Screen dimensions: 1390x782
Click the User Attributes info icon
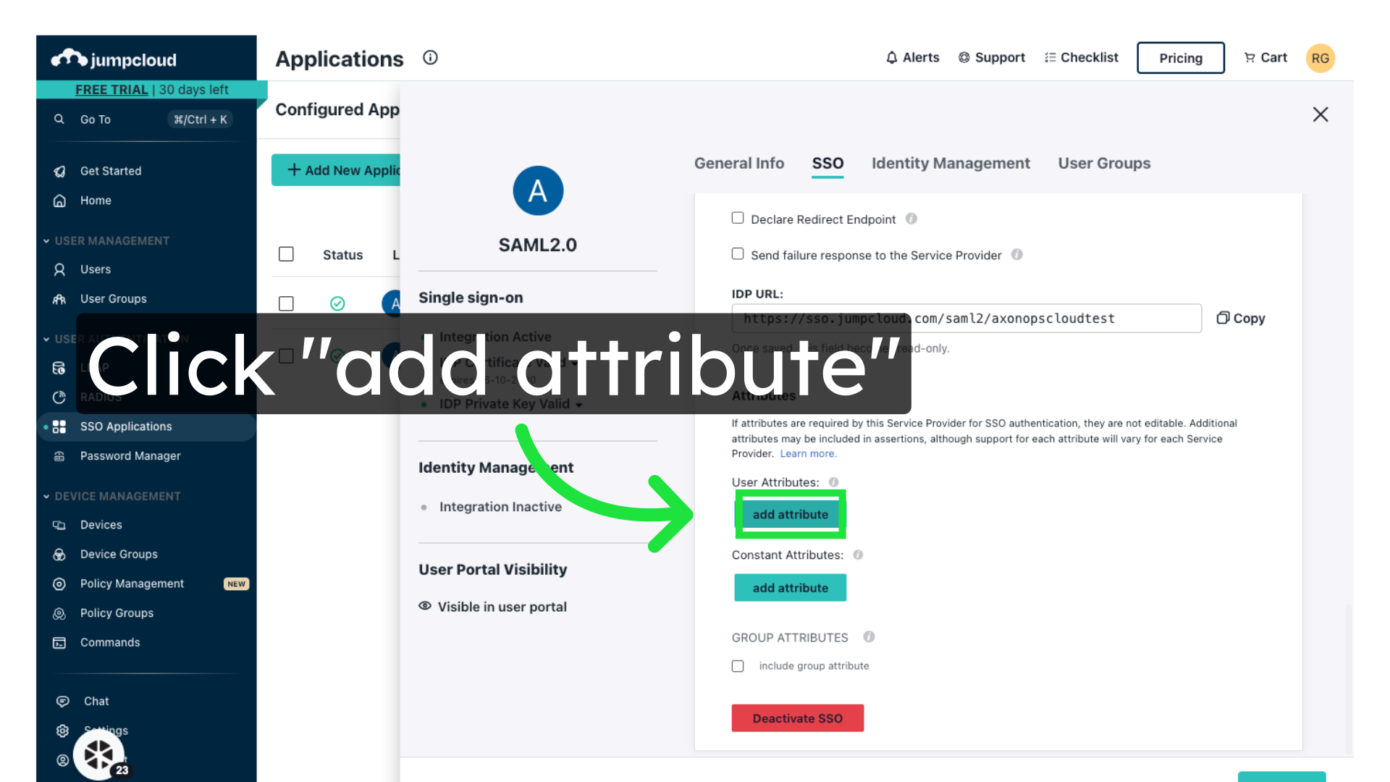pyautogui.click(x=833, y=482)
